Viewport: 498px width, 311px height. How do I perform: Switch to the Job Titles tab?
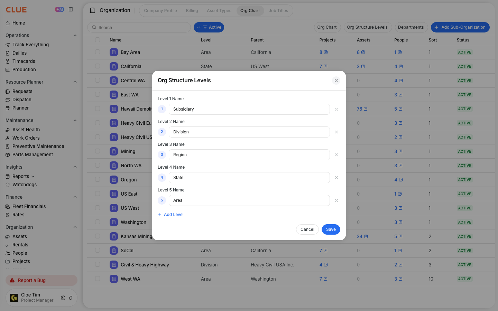click(x=278, y=11)
